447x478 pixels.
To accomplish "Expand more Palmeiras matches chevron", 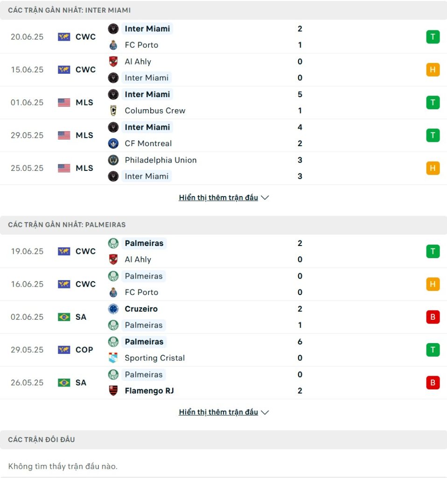I will pos(265,413).
